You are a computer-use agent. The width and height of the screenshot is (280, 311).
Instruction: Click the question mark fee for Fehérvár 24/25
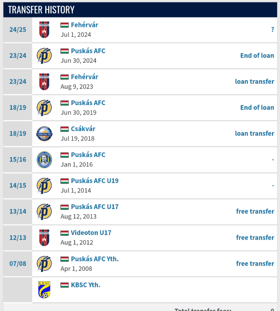[272, 30]
